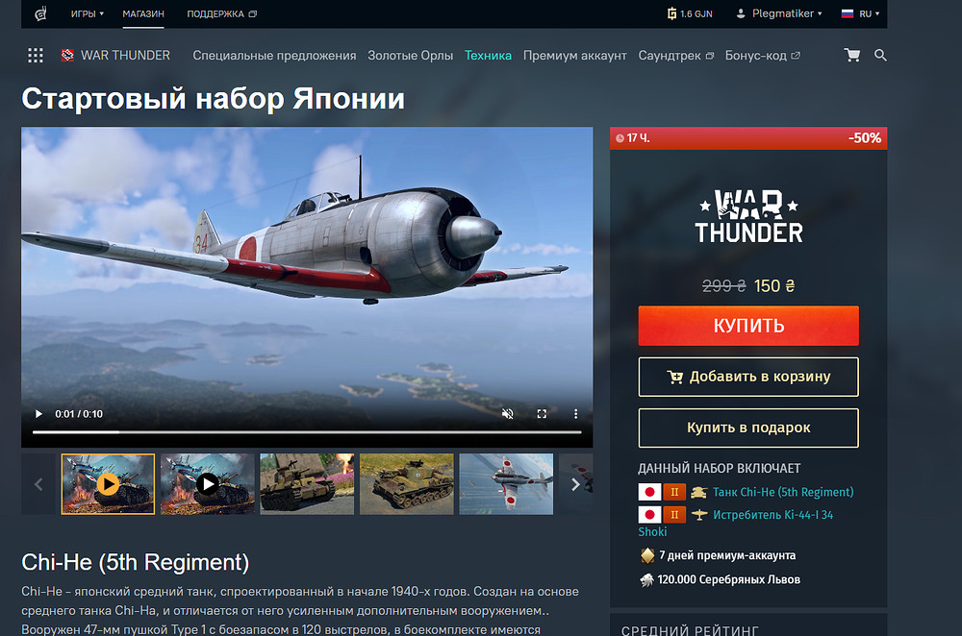This screenshot has width=962, height=636.
Task: Open the 1.6 GJN balance
Action: [x=690, y=13]
